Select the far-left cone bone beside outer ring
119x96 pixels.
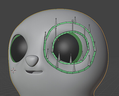(x=45, y=36)
